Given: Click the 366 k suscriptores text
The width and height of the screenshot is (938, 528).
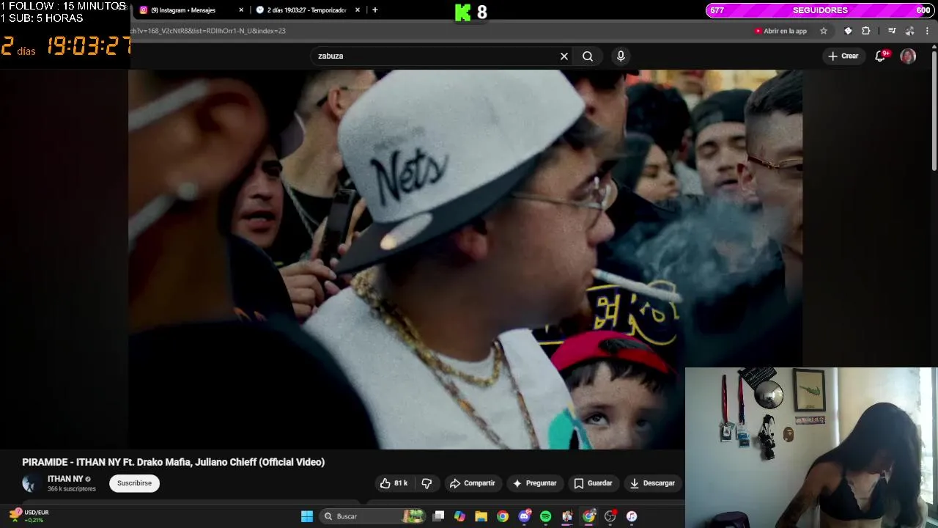Looking at the screenshot, I should (72, 489).
